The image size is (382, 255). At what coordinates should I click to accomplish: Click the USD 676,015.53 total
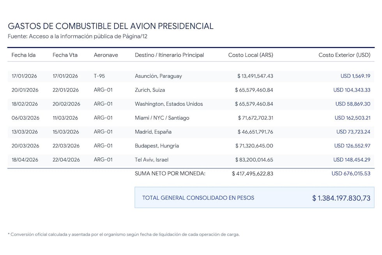click(351, 174)
